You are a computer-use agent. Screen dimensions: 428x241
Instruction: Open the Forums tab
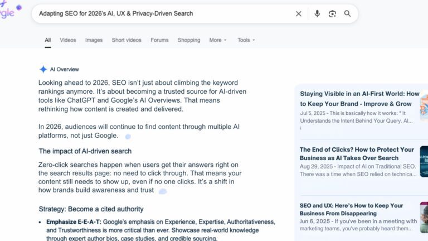[159, 40]
